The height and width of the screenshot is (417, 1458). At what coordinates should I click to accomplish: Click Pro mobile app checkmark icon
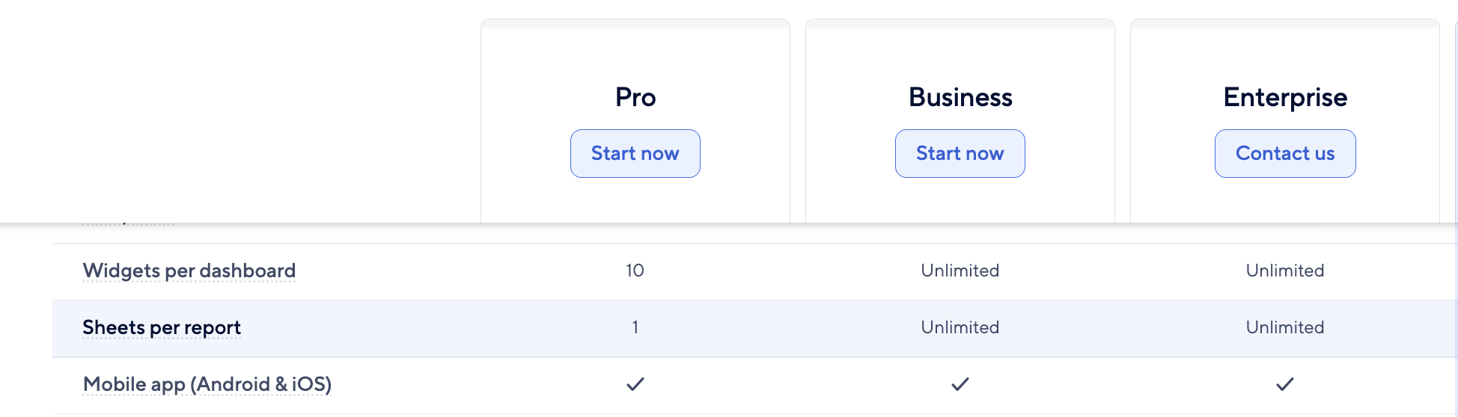(x=635, y=384)
